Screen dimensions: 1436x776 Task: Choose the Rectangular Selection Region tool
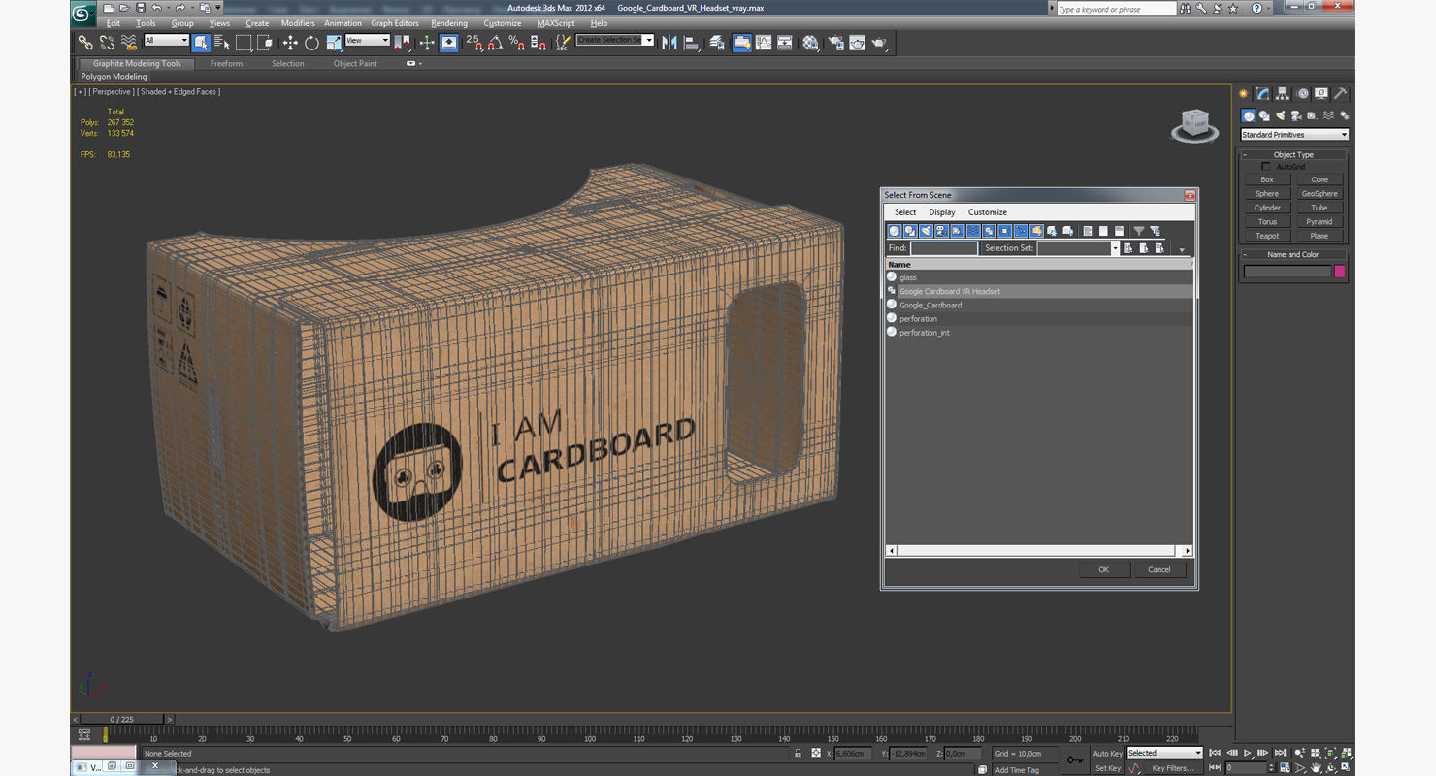coord(244,43)
